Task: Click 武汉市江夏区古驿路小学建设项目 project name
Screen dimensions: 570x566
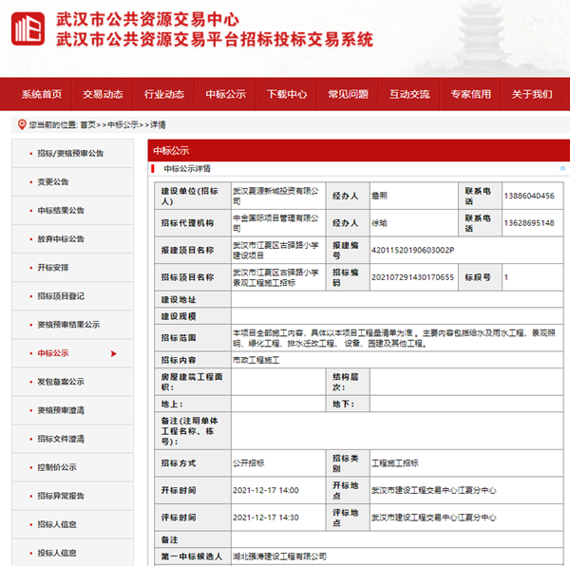Action: 275,251
